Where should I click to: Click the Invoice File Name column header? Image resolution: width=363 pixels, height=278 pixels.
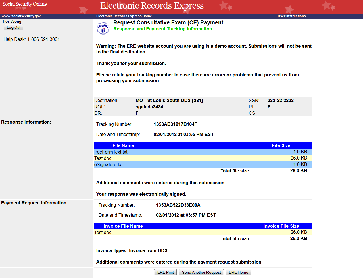tap(123, 226)
